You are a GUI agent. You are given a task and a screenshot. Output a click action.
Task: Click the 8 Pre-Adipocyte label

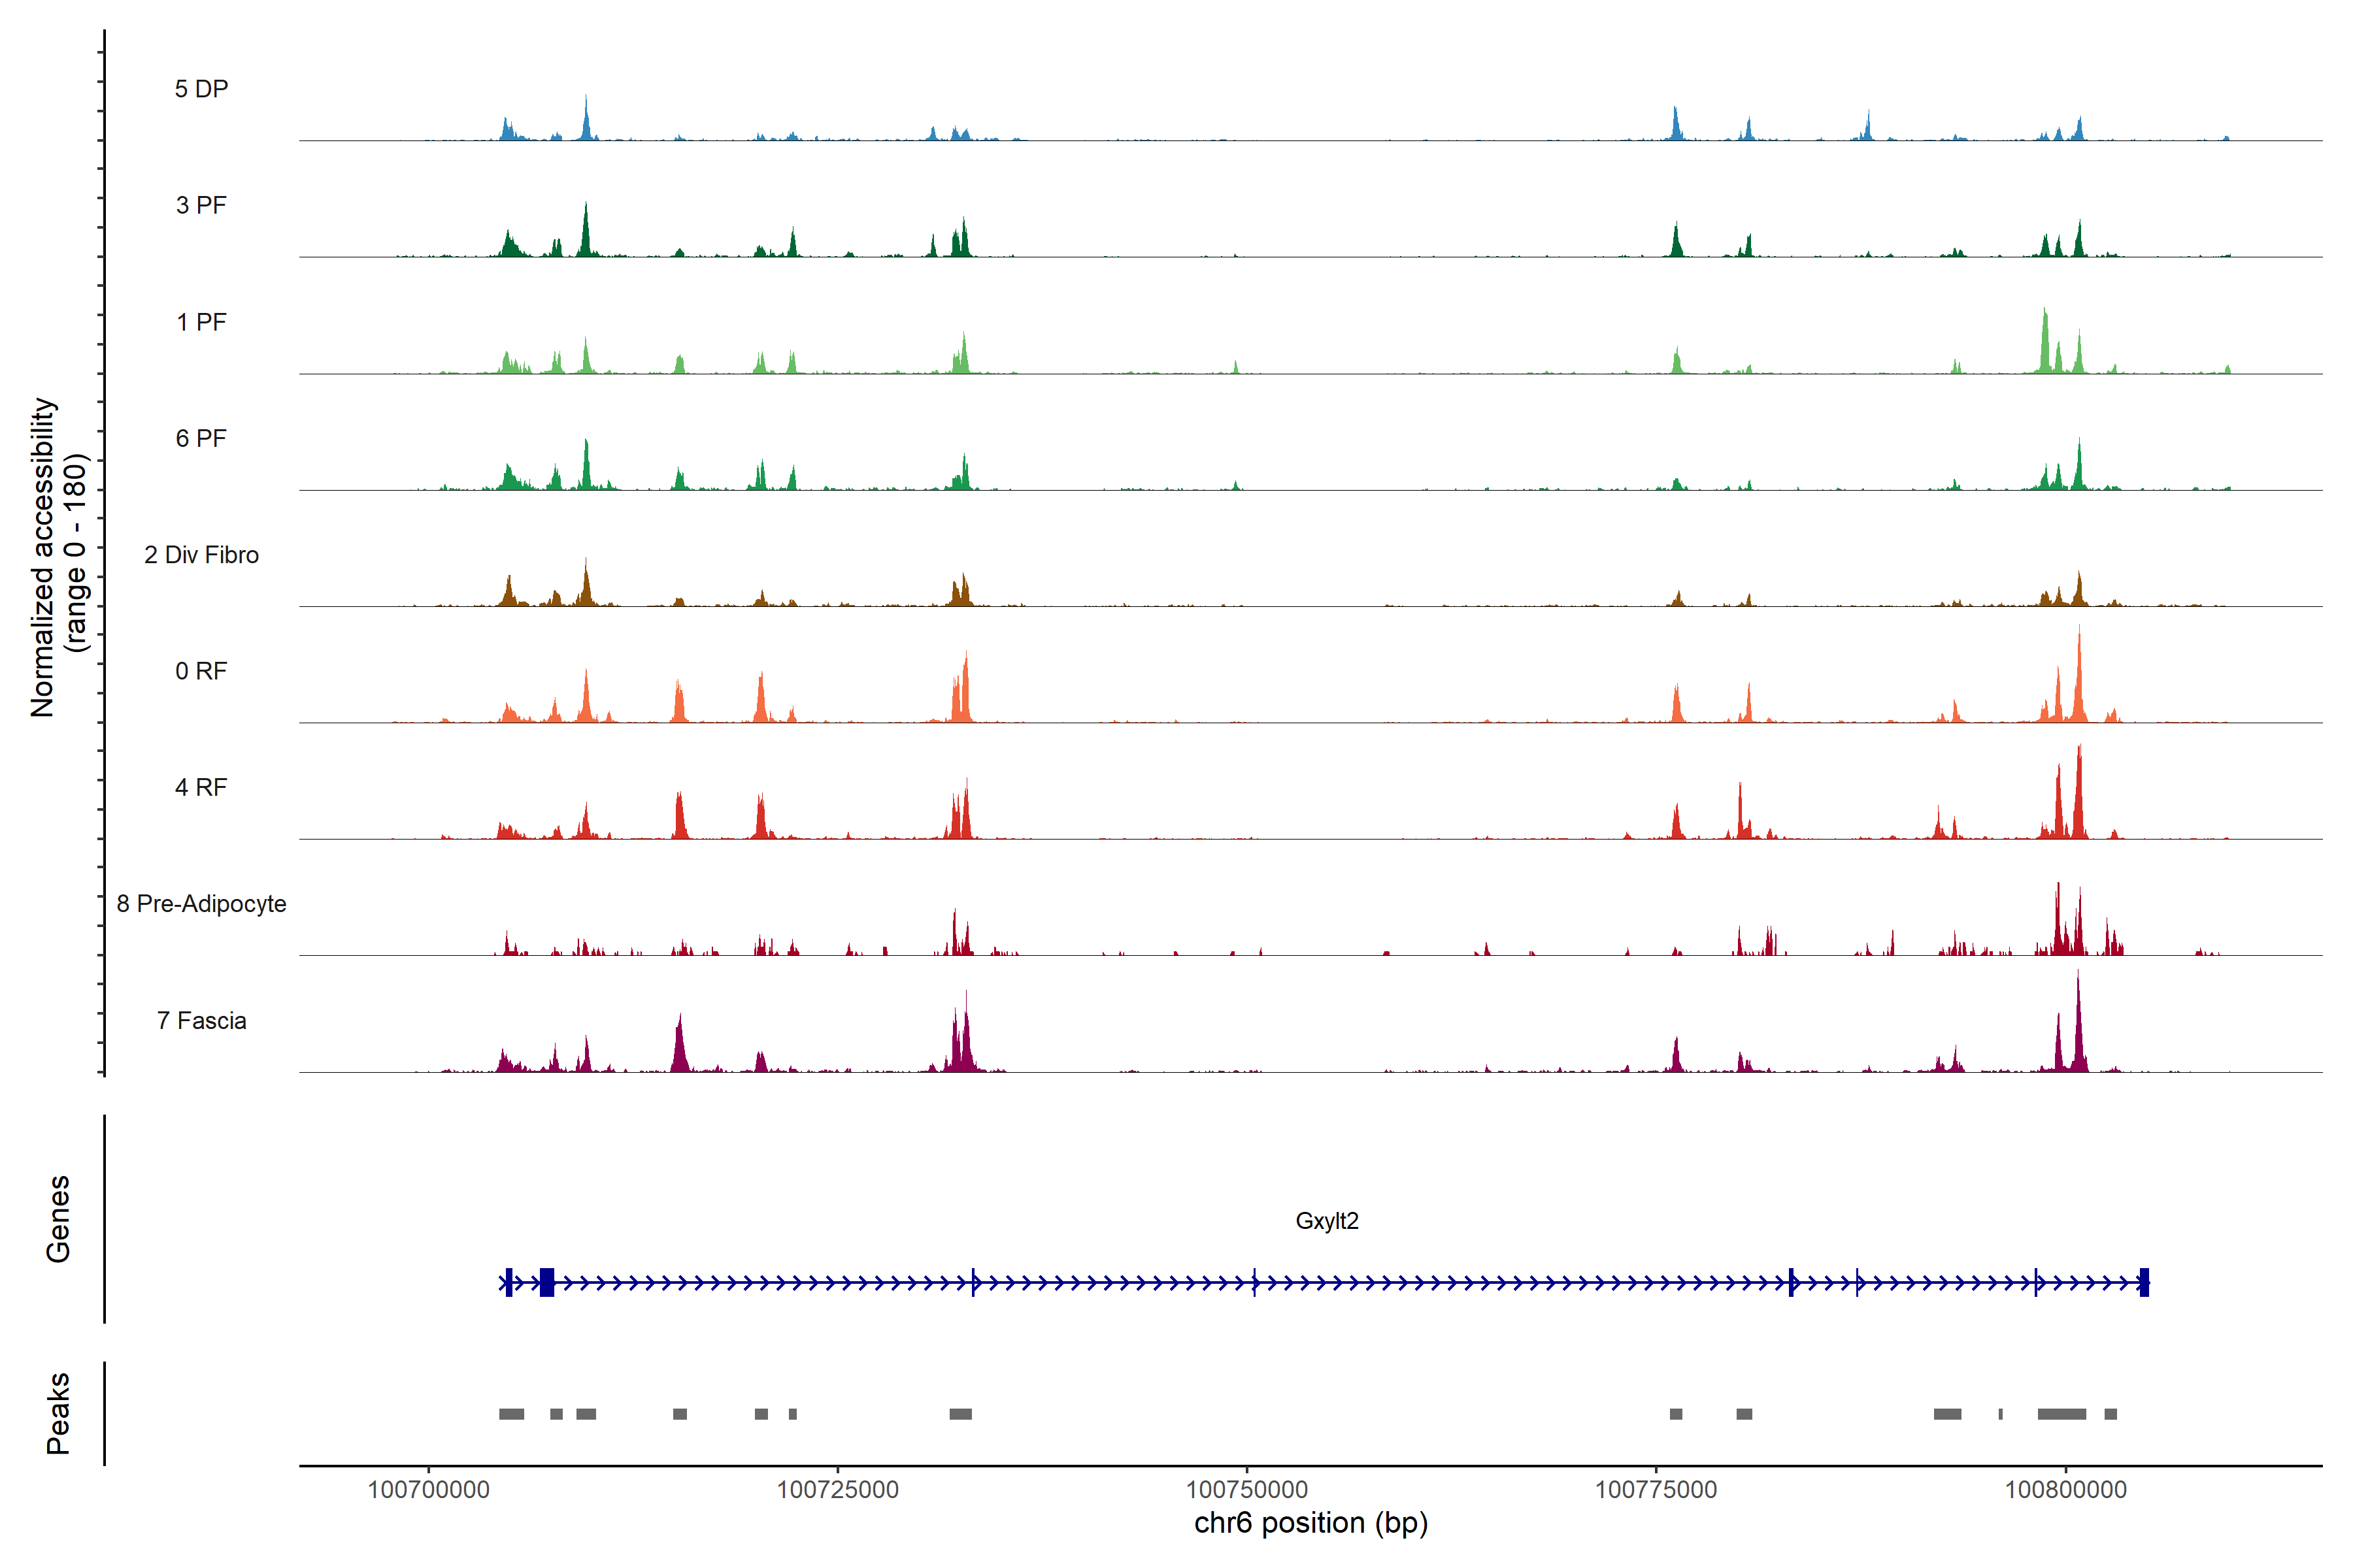coord(201,904)
